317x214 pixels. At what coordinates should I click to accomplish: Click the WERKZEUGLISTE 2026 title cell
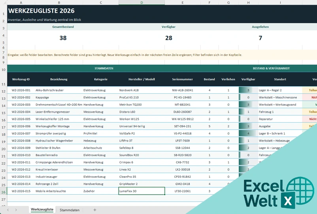coord(41,11)
